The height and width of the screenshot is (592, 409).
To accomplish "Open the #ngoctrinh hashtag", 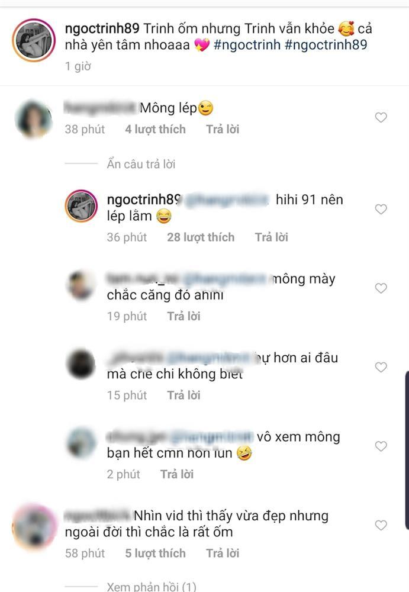I will click(247, 44).
